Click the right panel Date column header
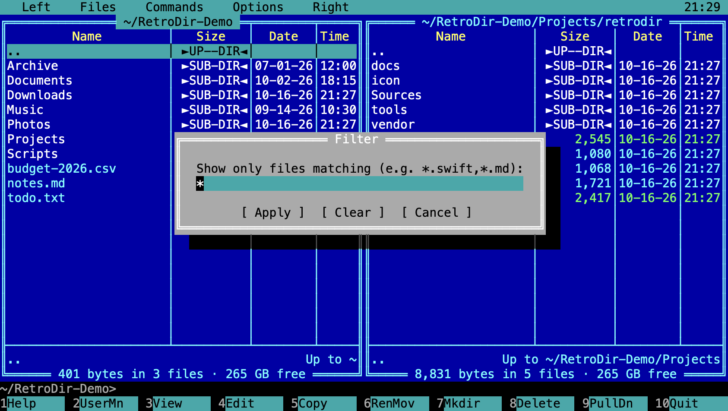Image resolution: width=728 pixels, height=411 pixels. (x=648, y=37)
